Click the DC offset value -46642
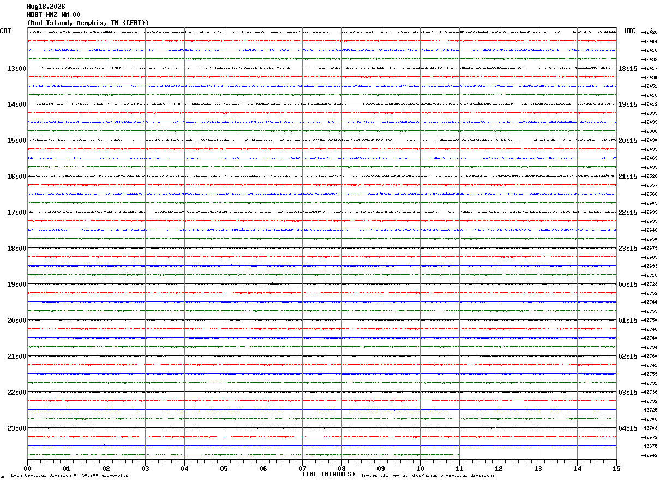 (649, 455)
